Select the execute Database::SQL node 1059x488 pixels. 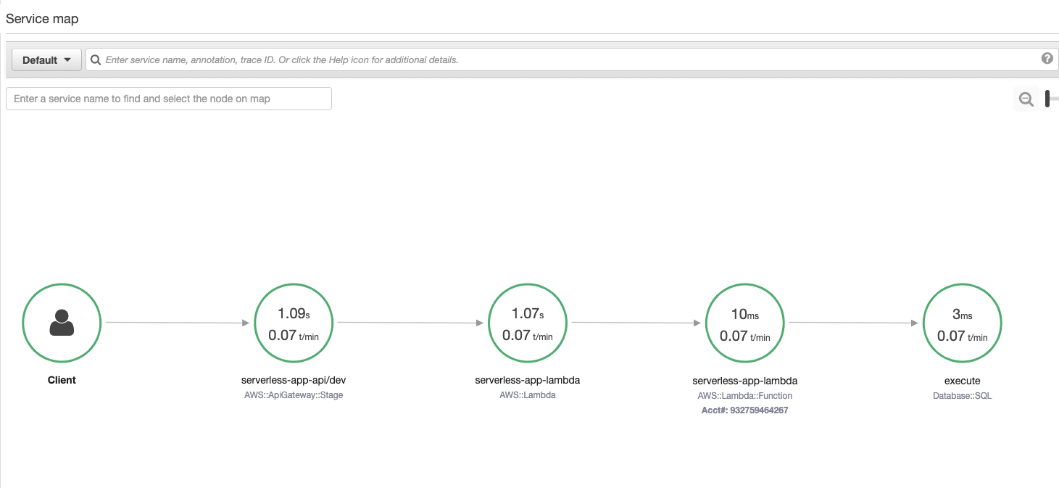point(962,323)
